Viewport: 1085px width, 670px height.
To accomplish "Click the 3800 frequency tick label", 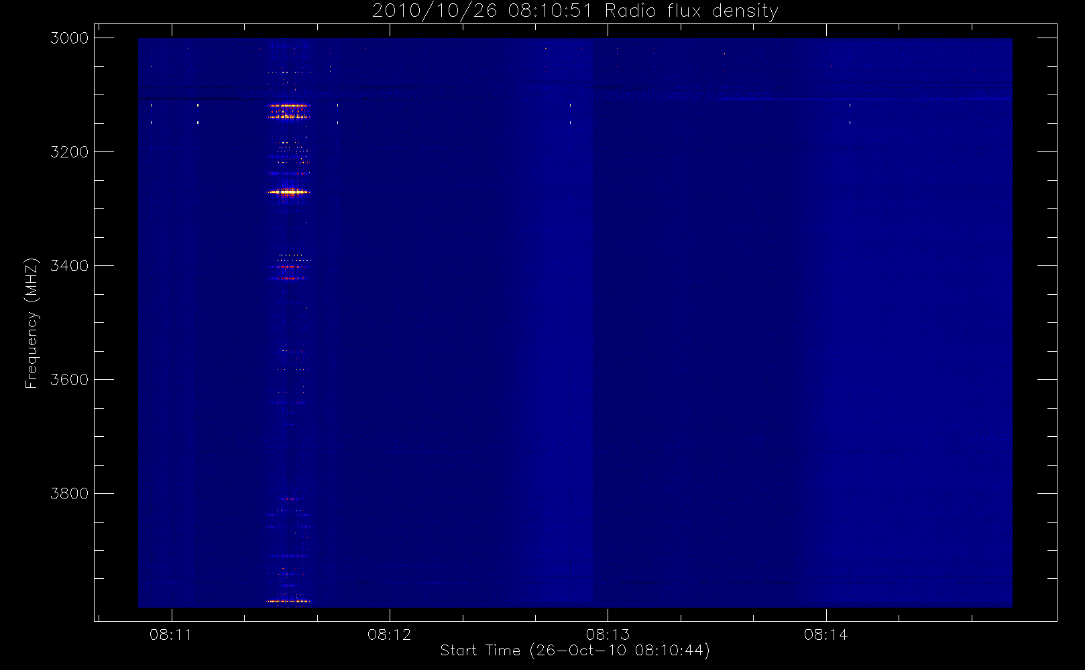I will (x=70, y=494).
